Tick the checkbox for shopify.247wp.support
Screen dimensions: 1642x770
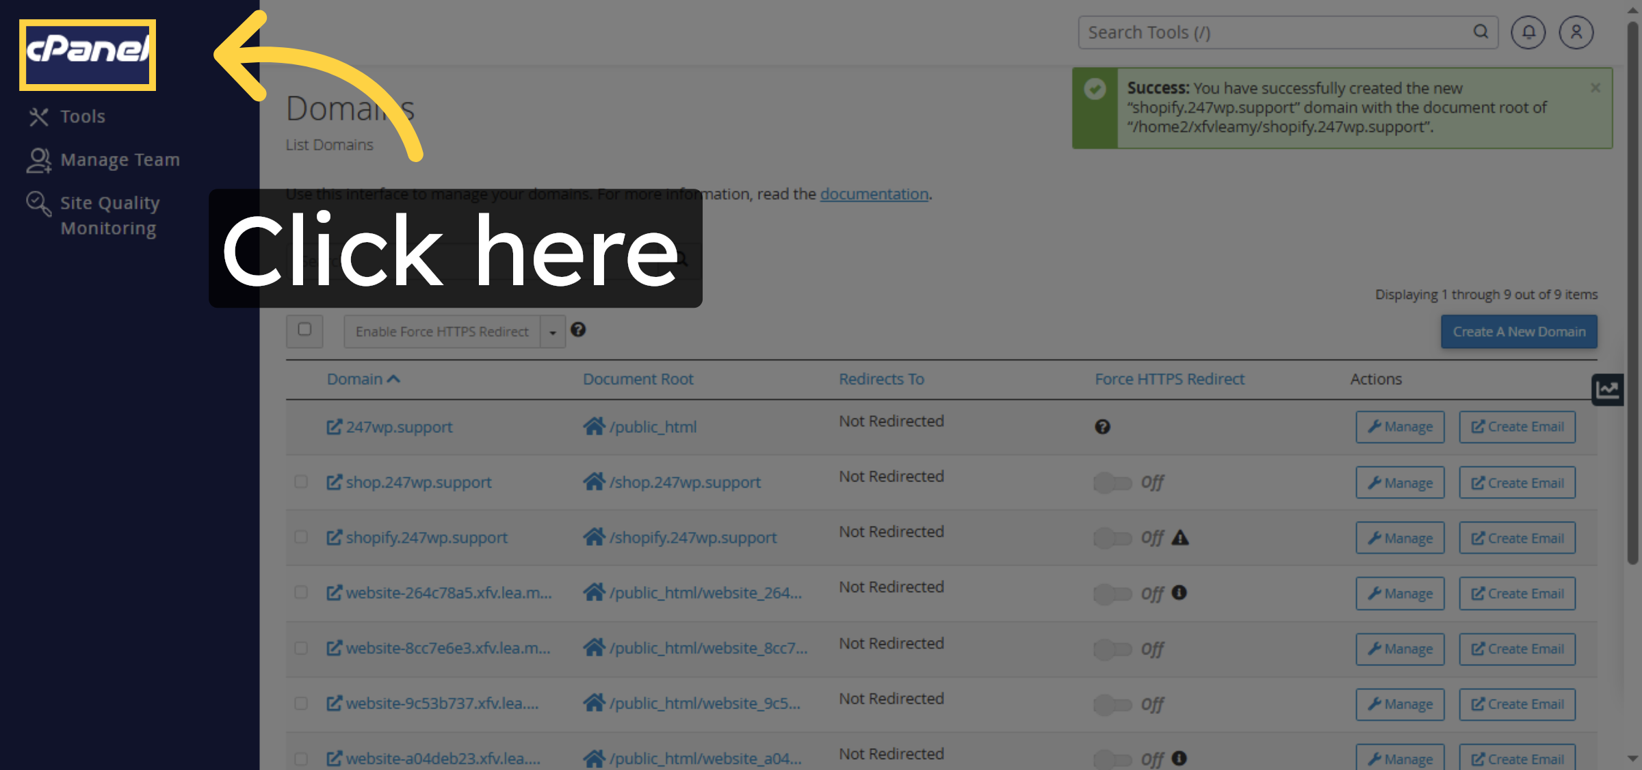pyautogui.click(x=301, y=537)
